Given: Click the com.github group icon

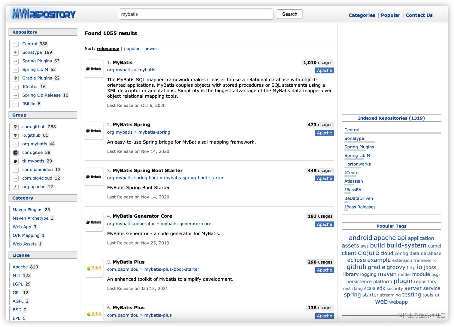Looking at the screenshot, I should coord(16,127).
